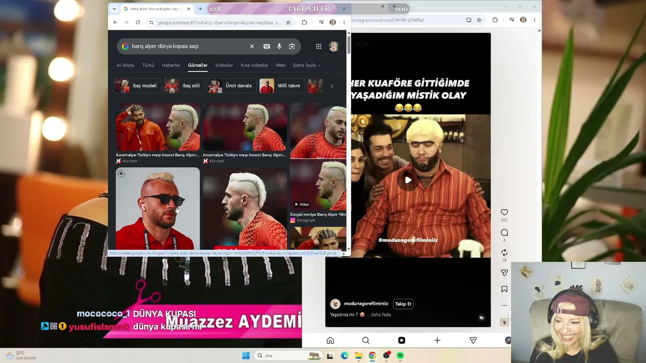This screenshot has height=363, width=646.
Task: Open the Kısa videolar tab
Action: [254, 66]
